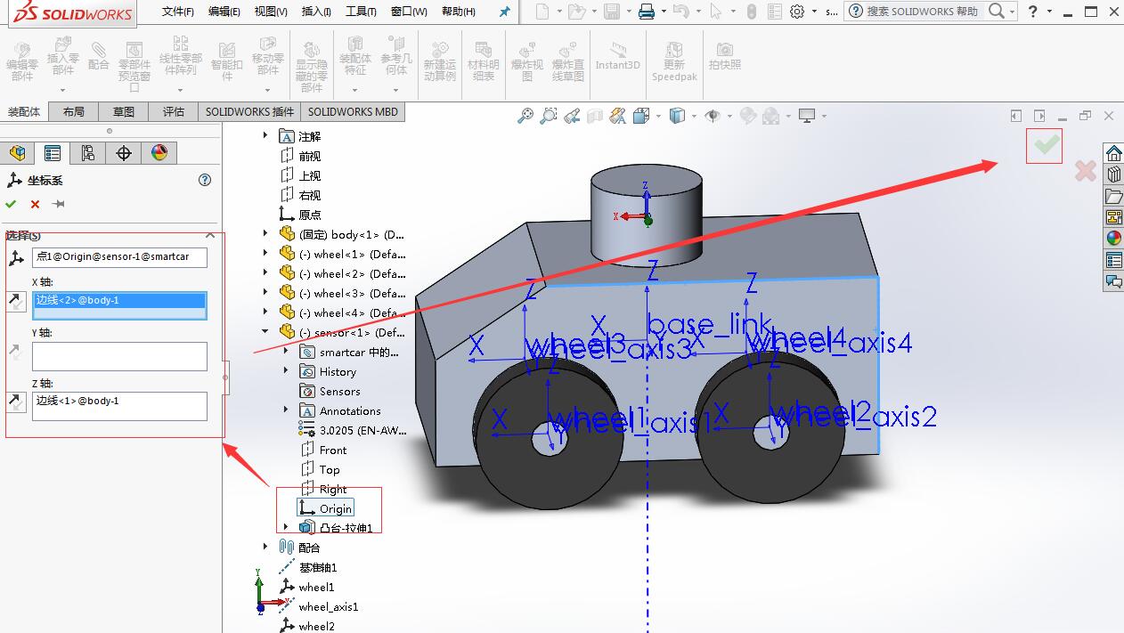
Task: Click the red cancel X in viewport corner
Action: [1085, 170]
